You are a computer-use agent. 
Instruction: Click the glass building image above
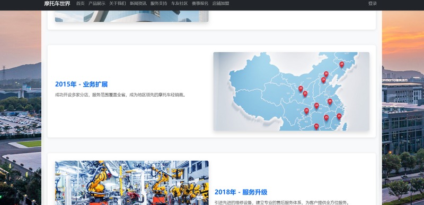tap(131, 16)
